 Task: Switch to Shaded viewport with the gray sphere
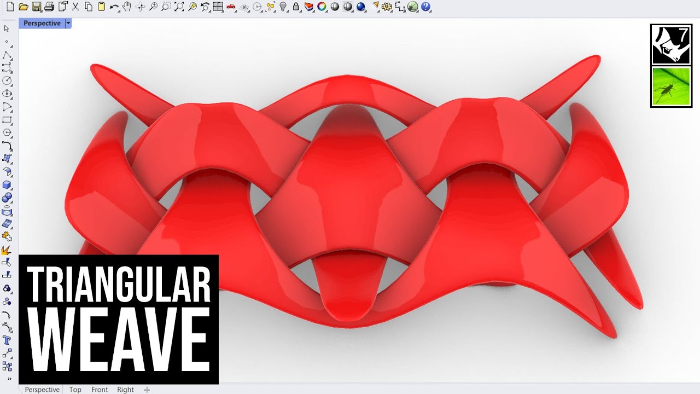[335, 7]
